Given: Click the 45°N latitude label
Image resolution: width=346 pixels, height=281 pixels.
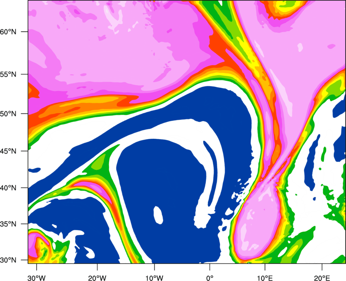Looking at the screenshot, I should pos(8,151).
